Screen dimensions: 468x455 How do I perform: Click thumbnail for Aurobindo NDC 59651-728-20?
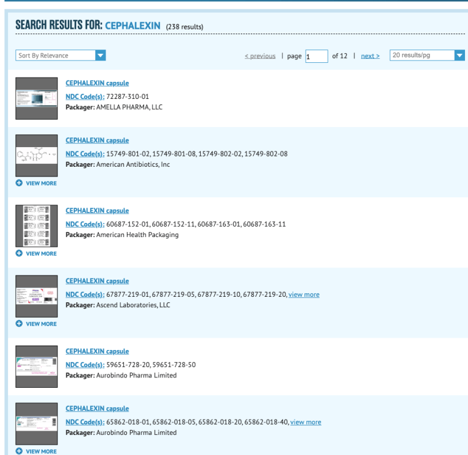[36, 366]
